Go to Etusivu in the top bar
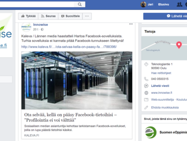Screen dimensions: 187x141 point(164,4)
